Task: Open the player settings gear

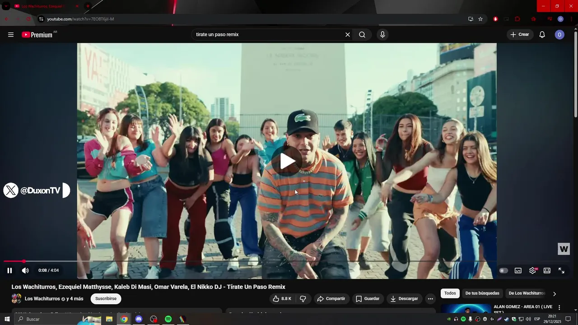Action: pyautogui.click(x=533, y=270)
